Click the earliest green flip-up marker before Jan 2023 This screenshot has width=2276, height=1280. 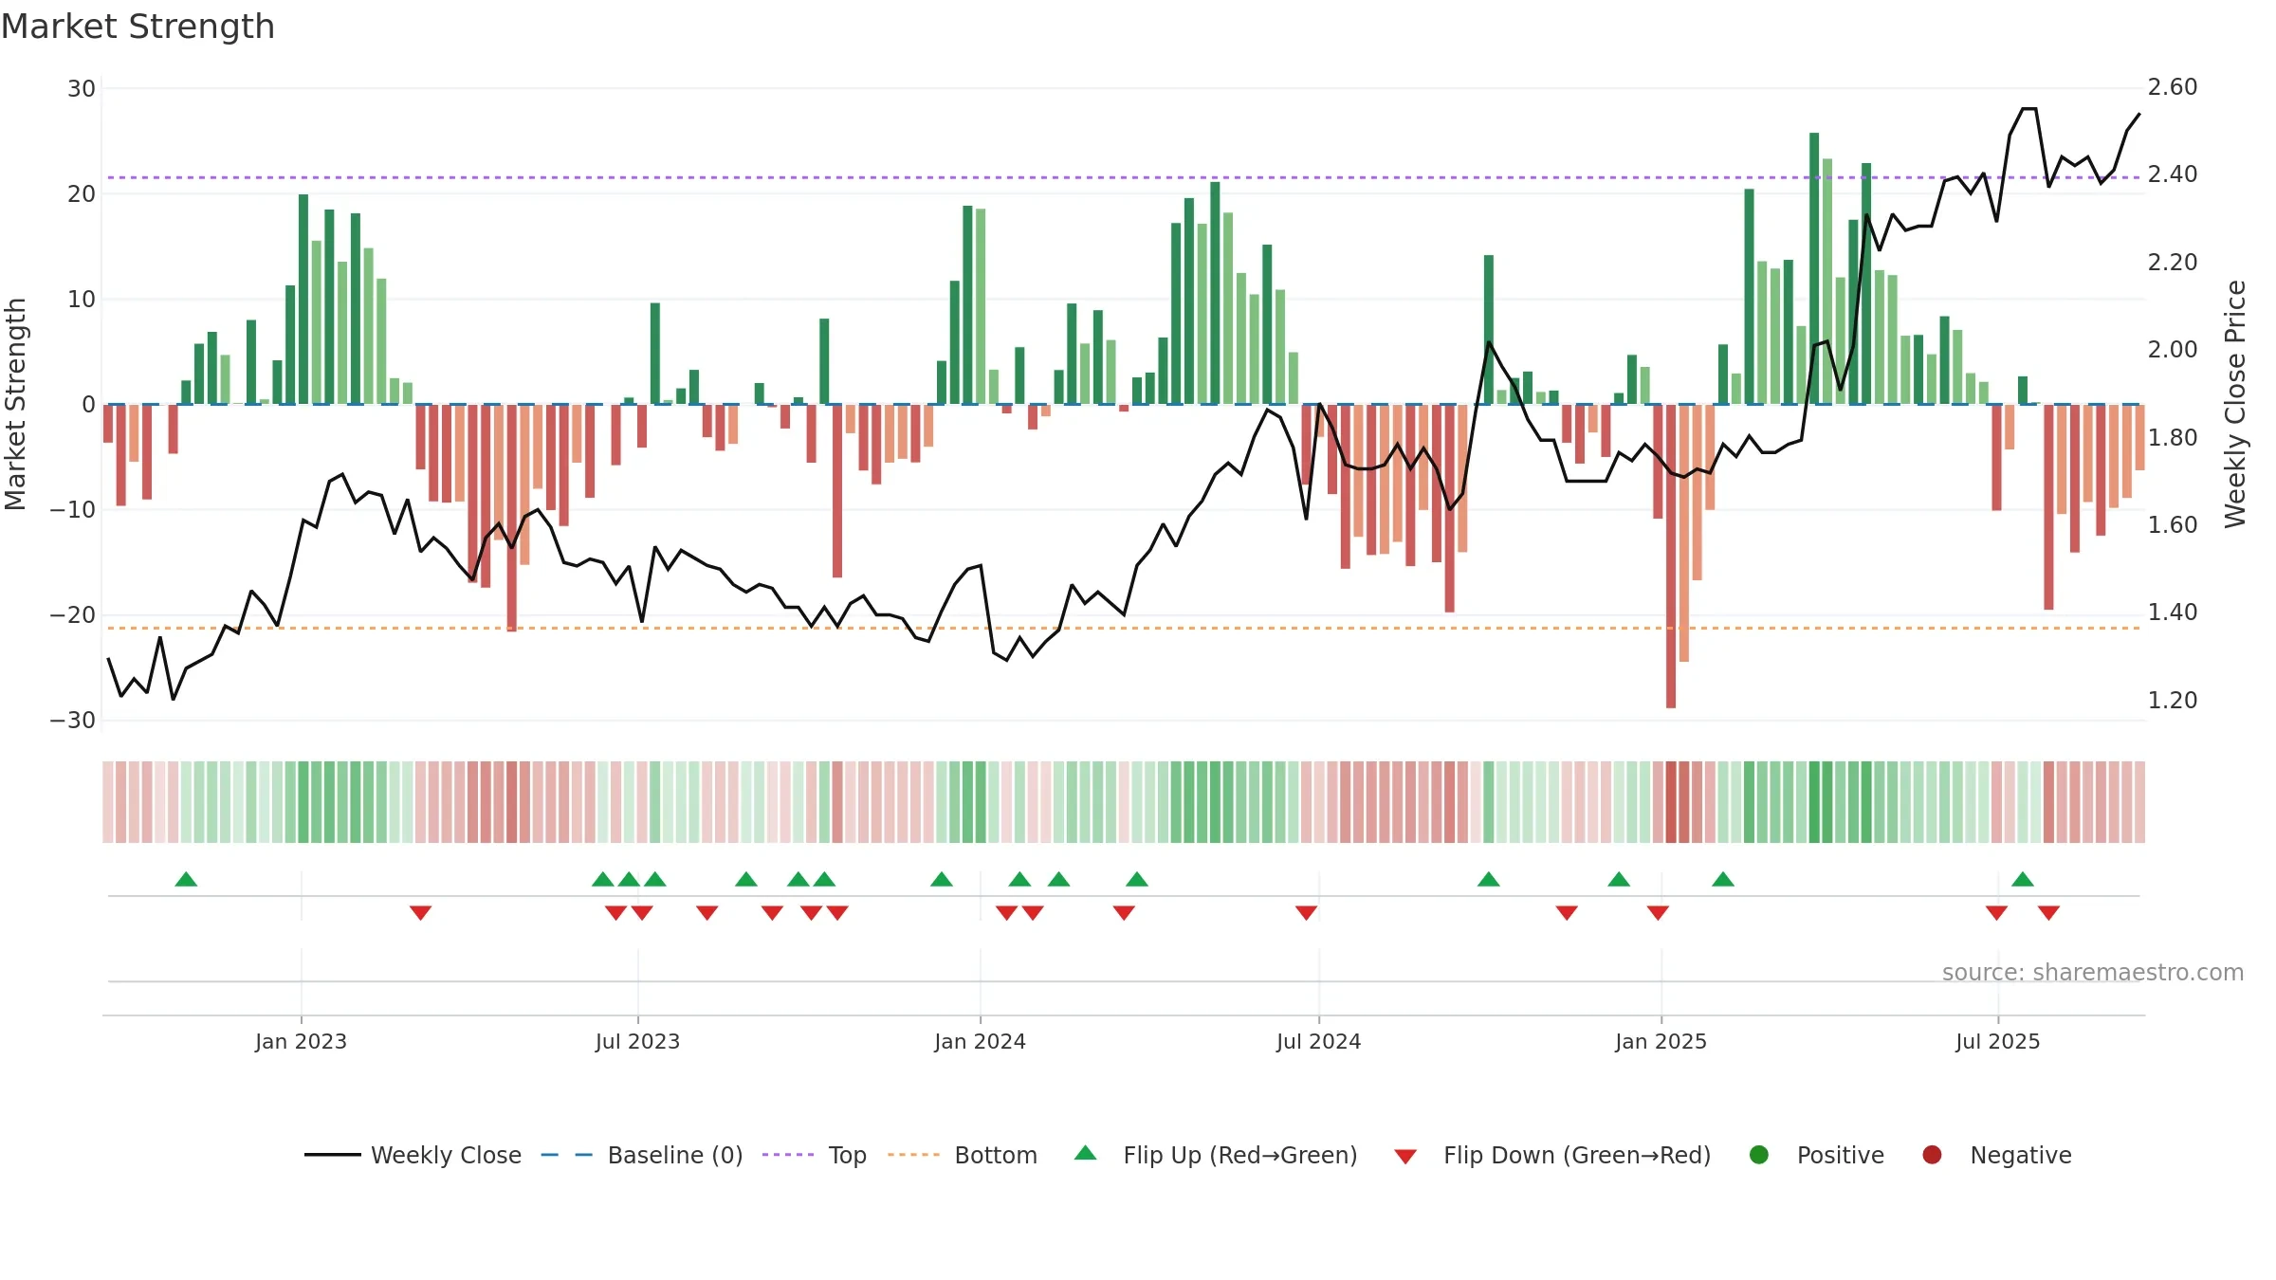[x=186, y=879]
